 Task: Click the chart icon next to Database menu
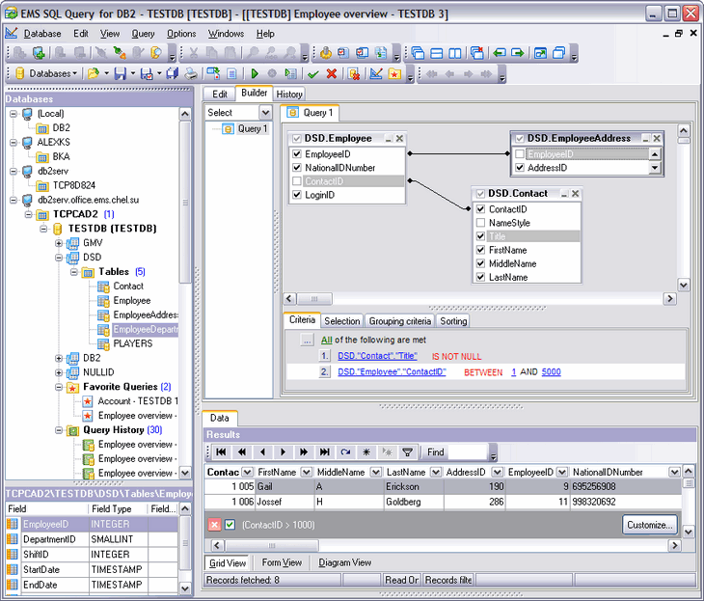pyautogui.click(x=12, y=33)
